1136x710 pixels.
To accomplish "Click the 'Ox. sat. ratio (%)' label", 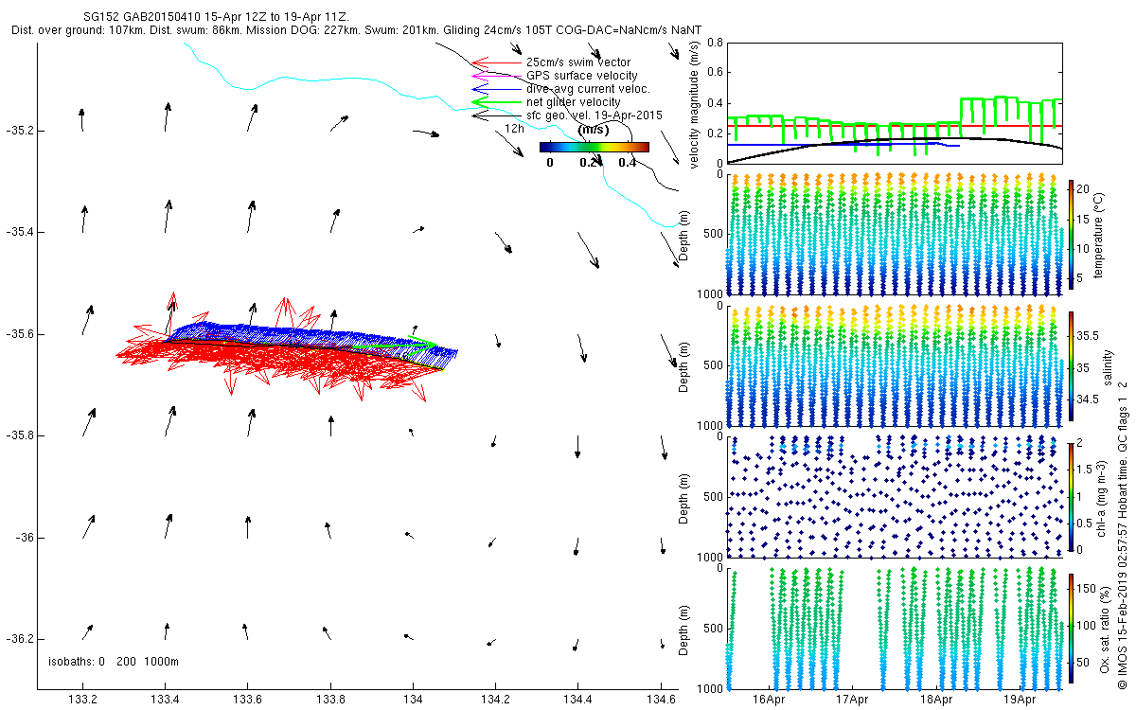I will [1105, 628].
